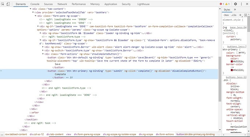Image resolution: width=250 pixels, height=137 pixels.
Task: Expand the loader ng-binding ng-hide div
Action: tap(40, 33)
